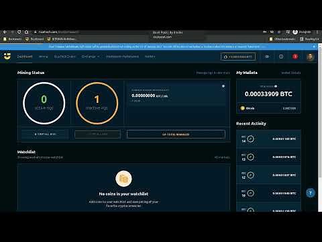Screen dimensions: 322x242
Task: Open the 0.00001076 BTC activity entry icon
Action: click(x=250, y=157)
